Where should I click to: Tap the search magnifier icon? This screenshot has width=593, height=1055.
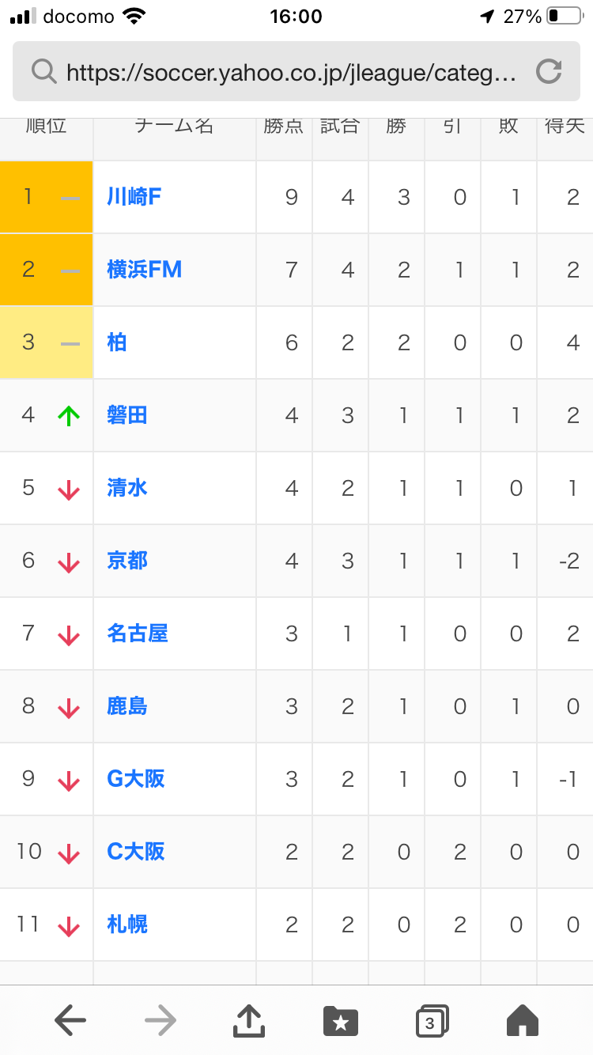[43, 73]
